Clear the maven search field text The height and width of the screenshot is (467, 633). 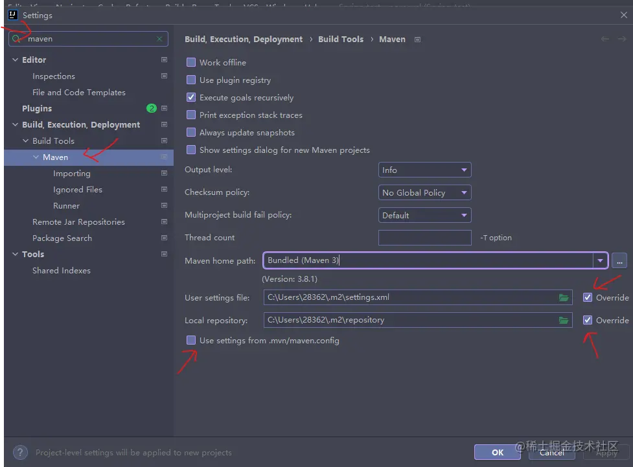(x=159, y=39)
